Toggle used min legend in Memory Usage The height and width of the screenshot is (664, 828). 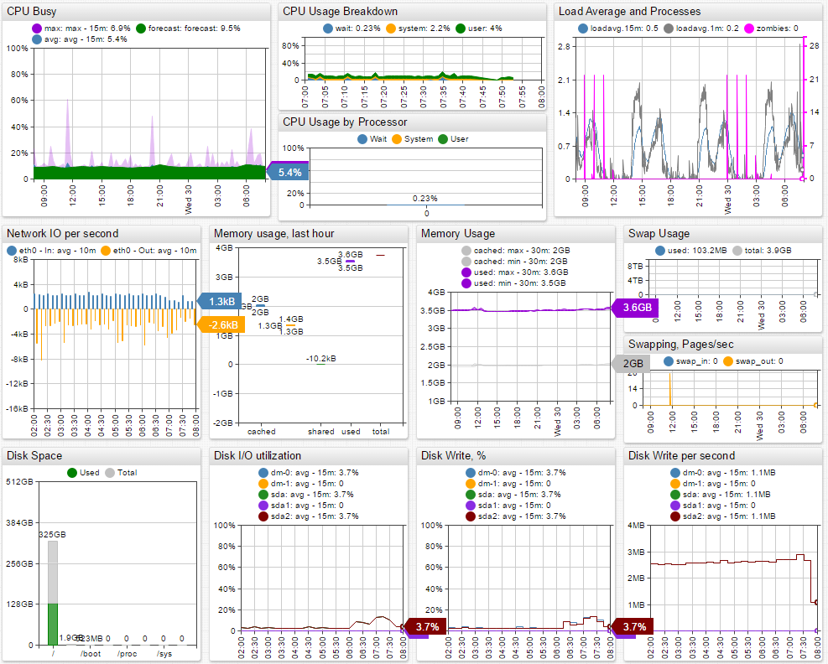coord(466,283)
